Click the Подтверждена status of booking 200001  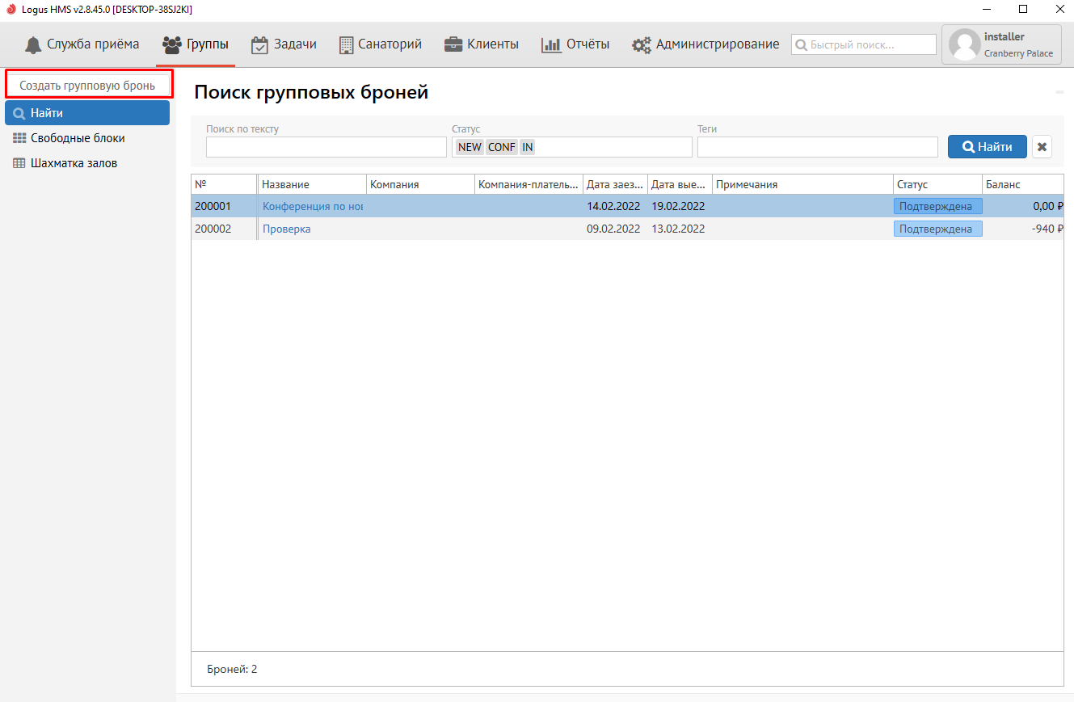(x=937, y=206)
